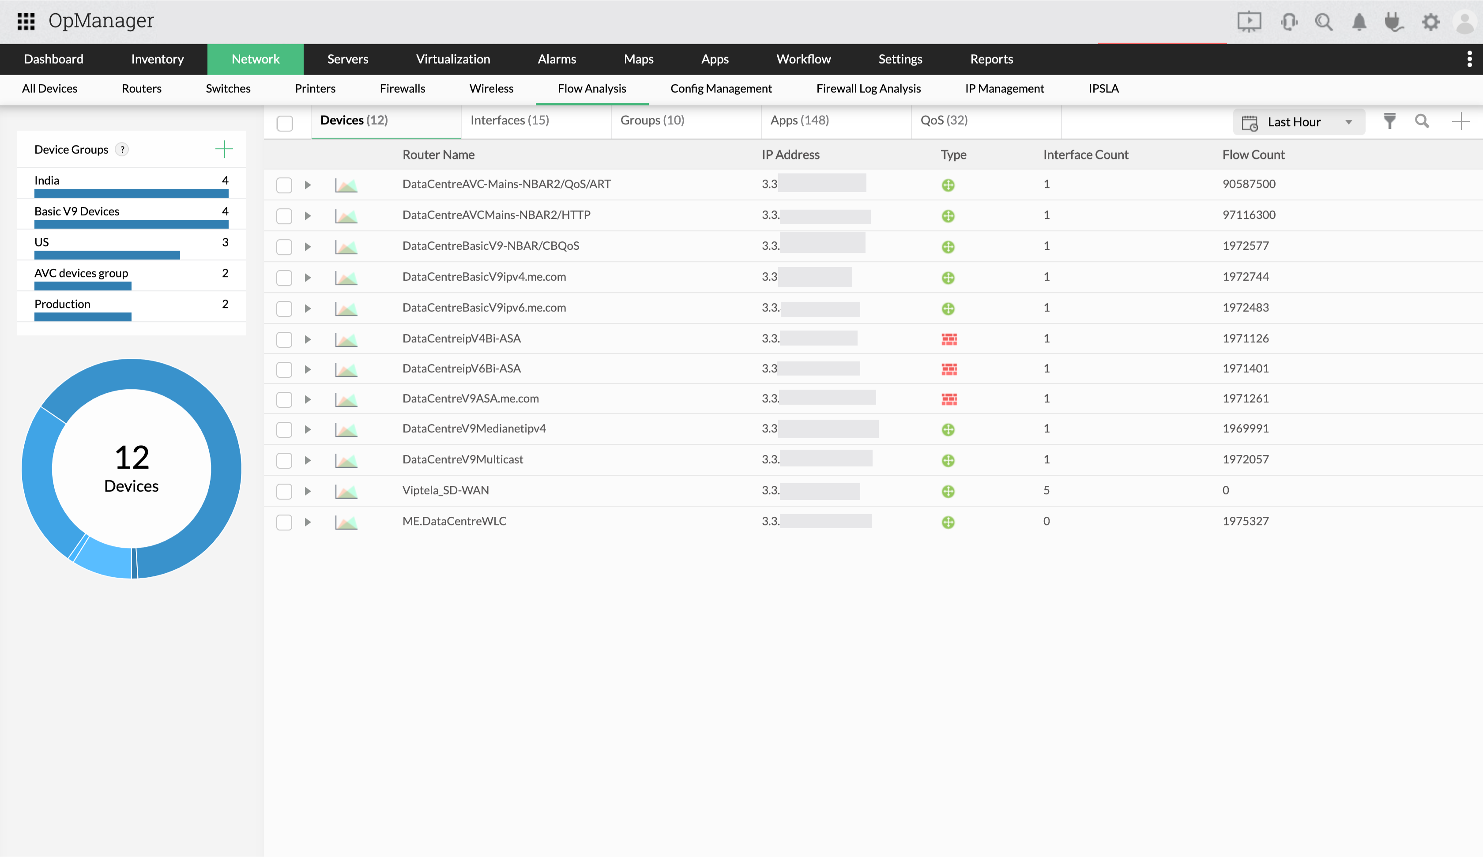Click the US group blue bar
The image size is (1483, 857).
pos(107,255)
